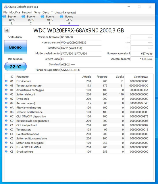Open the Disco menu
Image resolution: width=158 pixels, height=184 pixels.
[46, 12]
